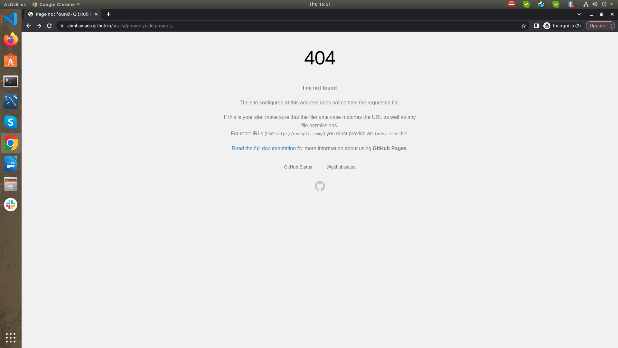Open network status icon in top bar
618x348 pixels.
(x=586, y=4)
